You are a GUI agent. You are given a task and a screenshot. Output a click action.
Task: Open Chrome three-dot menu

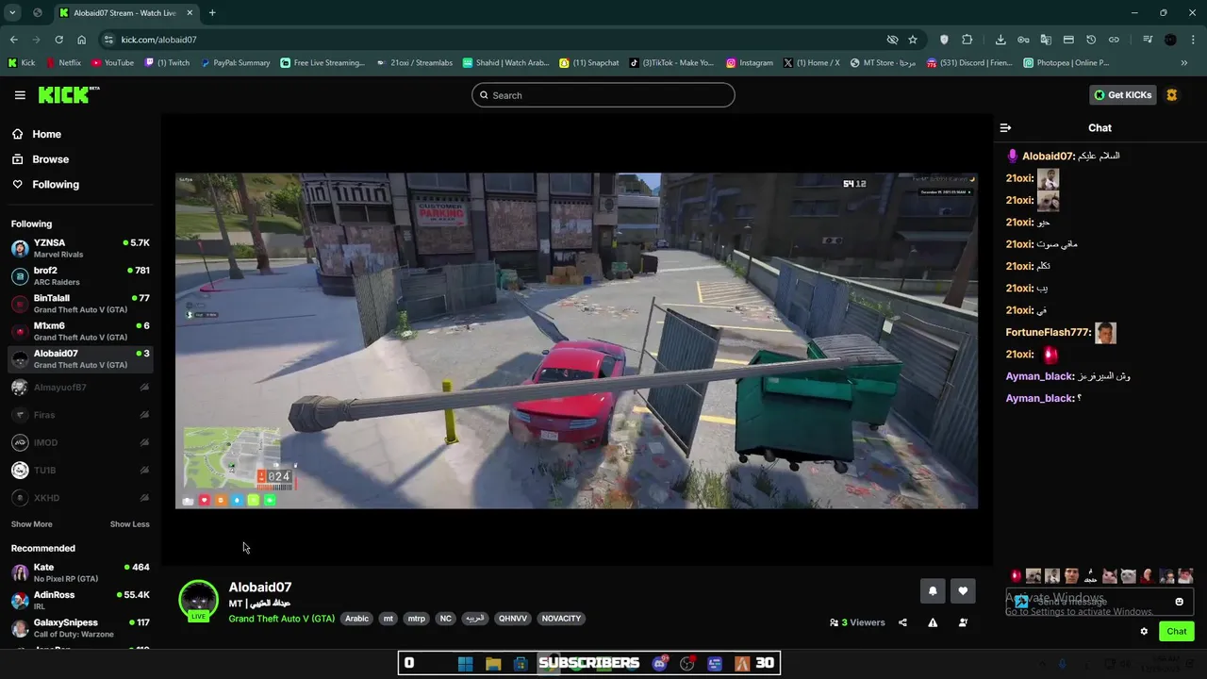pos(1193,40)
